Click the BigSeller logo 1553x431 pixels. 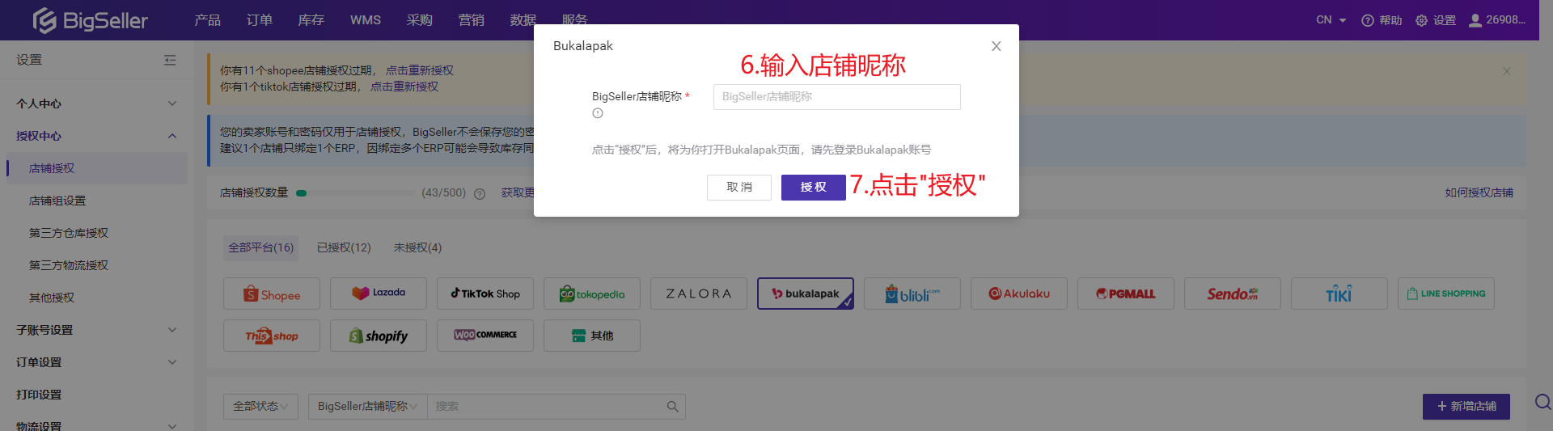coord(90,20)
